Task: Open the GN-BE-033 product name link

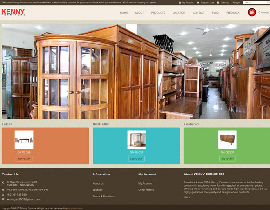Action: [136, 152]
